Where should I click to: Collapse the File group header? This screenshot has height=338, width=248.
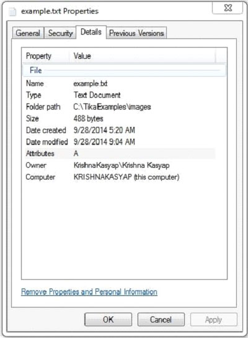tap(124, 71)
